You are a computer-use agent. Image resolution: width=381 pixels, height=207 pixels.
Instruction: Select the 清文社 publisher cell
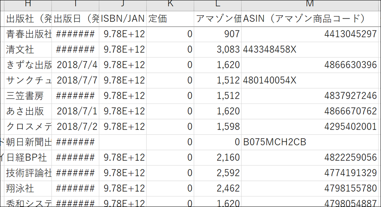(28, 50)
